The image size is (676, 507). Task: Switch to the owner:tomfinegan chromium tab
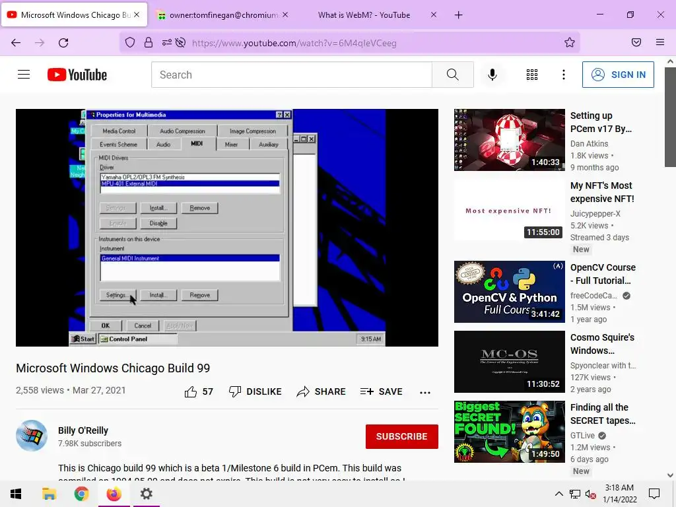tap(223, 15)
